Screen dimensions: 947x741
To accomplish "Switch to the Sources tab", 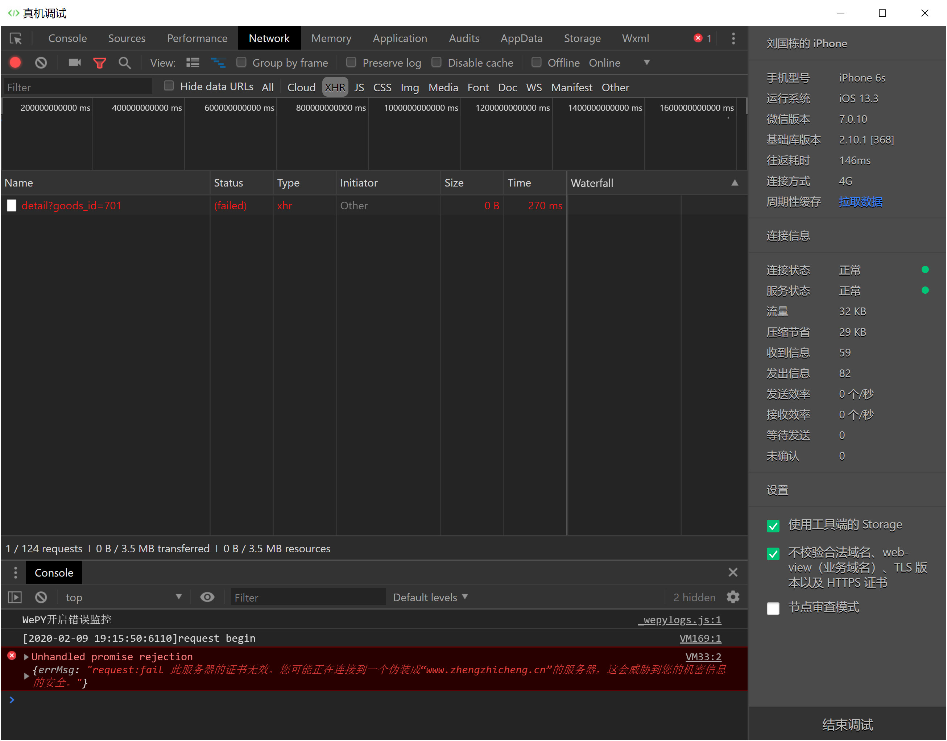I will 127,39.
